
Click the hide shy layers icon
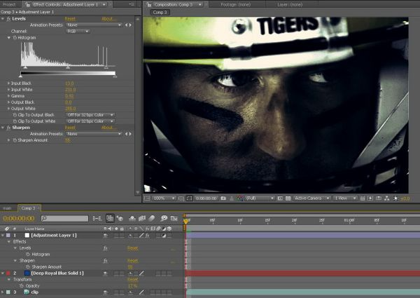[132, 219]
